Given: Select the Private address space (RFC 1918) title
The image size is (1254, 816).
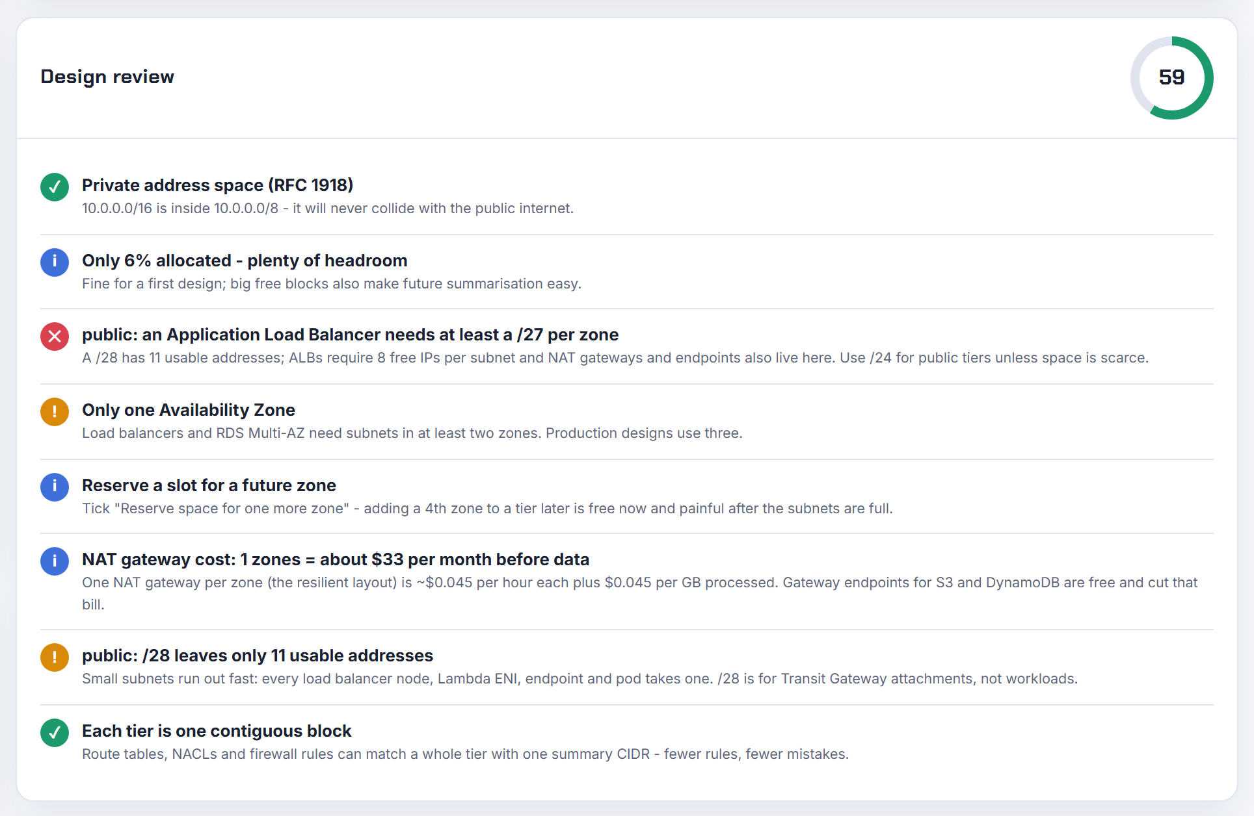Looking at the screenshot, I should pos(218,185).
